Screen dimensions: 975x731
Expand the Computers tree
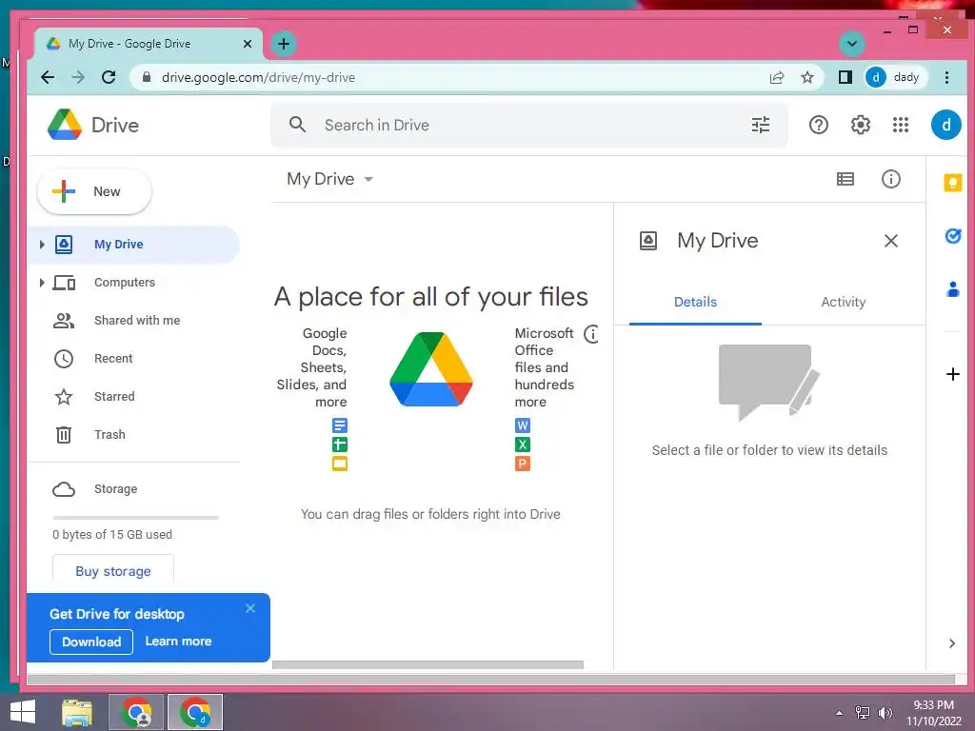pos(42,283)
